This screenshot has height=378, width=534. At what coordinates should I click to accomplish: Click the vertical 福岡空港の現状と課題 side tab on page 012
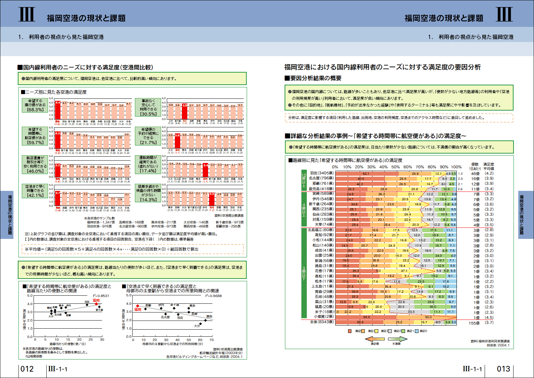point(7,215)
